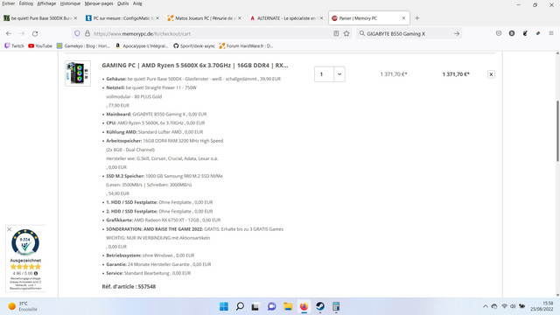Reload the page with the refresh icon
The image size is (560, 315).
click(x=35, y=33)
